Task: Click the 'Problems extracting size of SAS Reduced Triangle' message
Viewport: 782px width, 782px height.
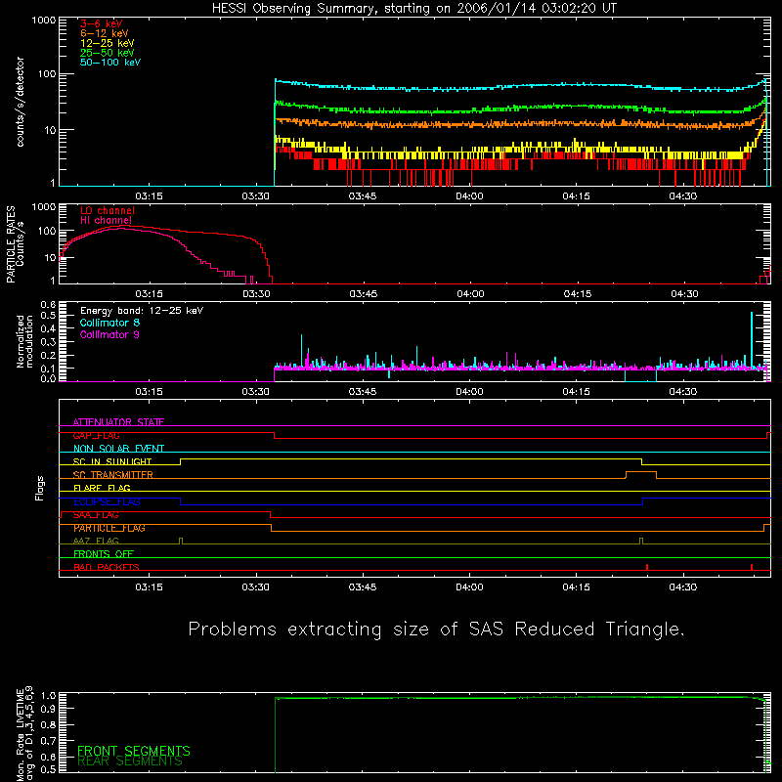Action: coord(436,630)
